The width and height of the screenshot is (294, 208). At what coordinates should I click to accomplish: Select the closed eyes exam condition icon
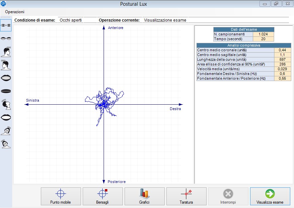click(x=6, y=38)
